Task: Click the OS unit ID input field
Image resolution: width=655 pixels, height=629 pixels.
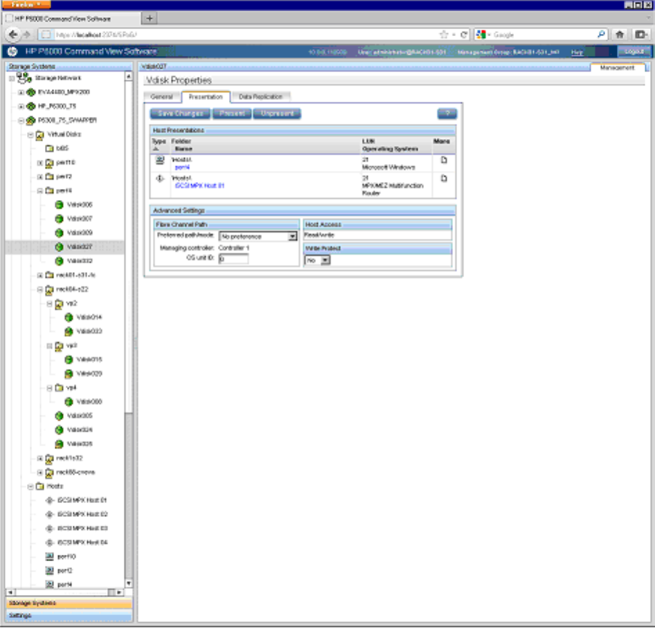Action: pyautogui.click(x=234, y=259)
